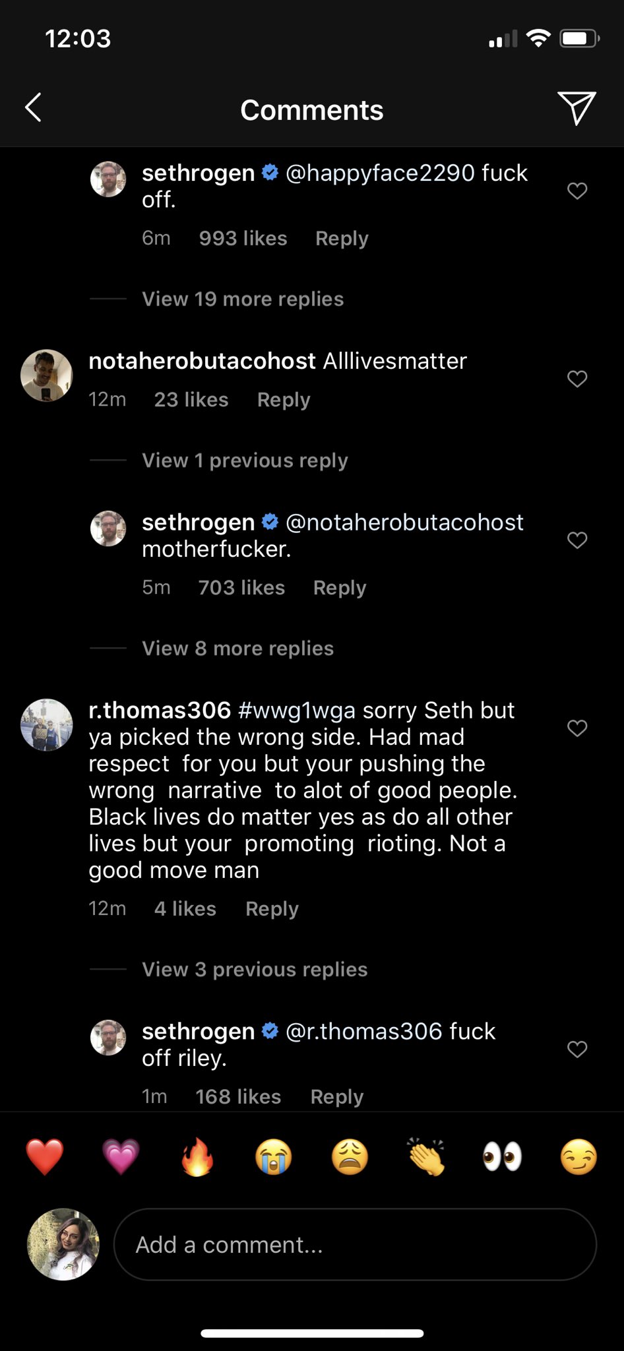Focus the Add a comment field
This screenshot has width=624, height=1351.
355,1245
